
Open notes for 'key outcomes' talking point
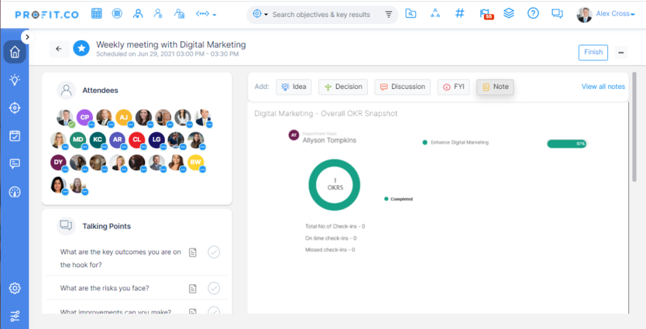coord(192,252)
